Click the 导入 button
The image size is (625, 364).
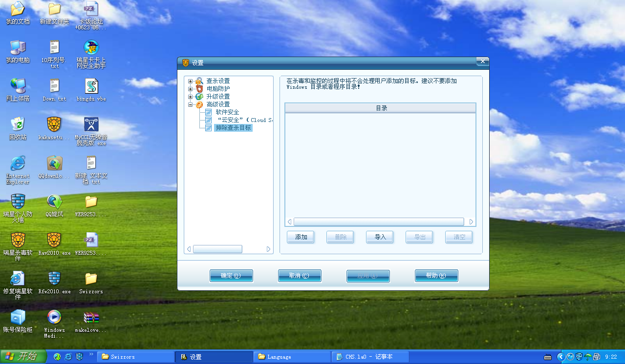[x=380, y=237]
